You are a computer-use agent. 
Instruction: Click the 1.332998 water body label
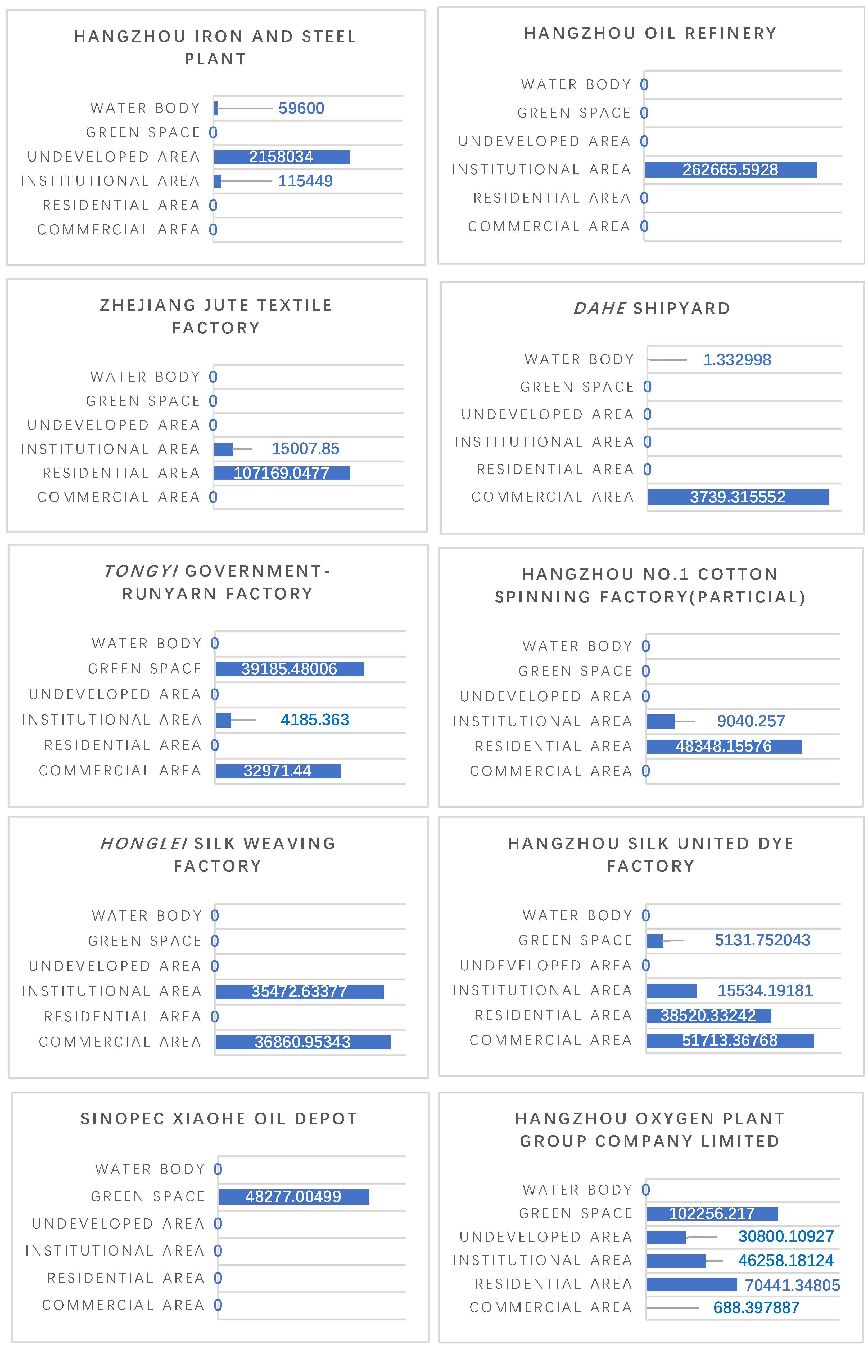pyautogui.click(x=737, y=360)
